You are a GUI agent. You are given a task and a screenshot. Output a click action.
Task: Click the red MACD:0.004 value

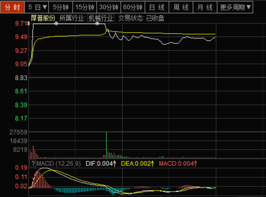[178, 163]
